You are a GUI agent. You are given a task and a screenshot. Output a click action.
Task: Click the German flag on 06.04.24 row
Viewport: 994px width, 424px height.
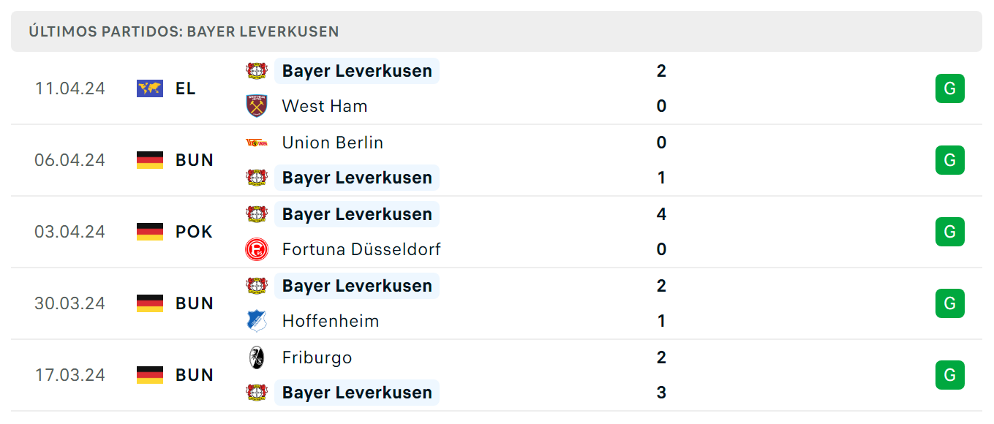click(150, 160)
